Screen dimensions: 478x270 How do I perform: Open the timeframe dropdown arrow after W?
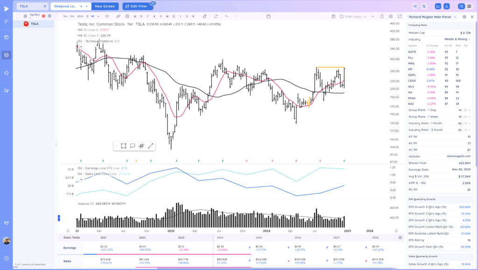98,16
